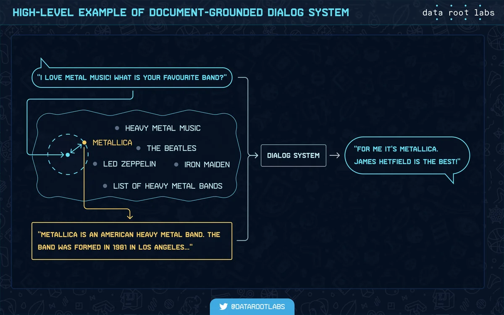Select the yellow METALLICA label

point(112,142)
